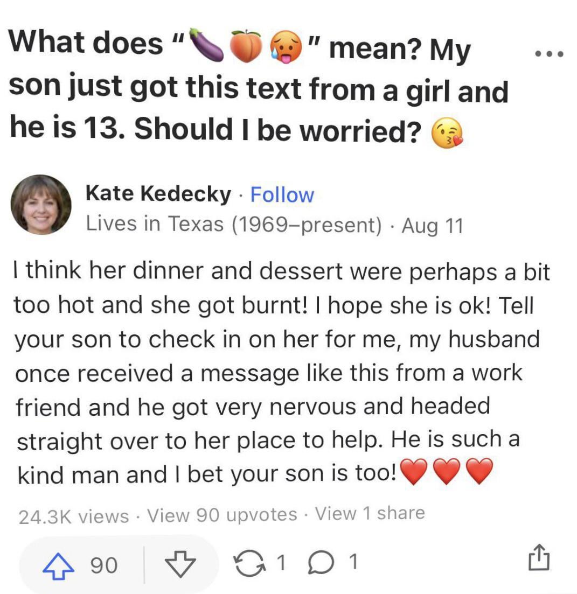Open Kate Kedecky's profile name
Viewport: 577px width, 594px height.
158,194
